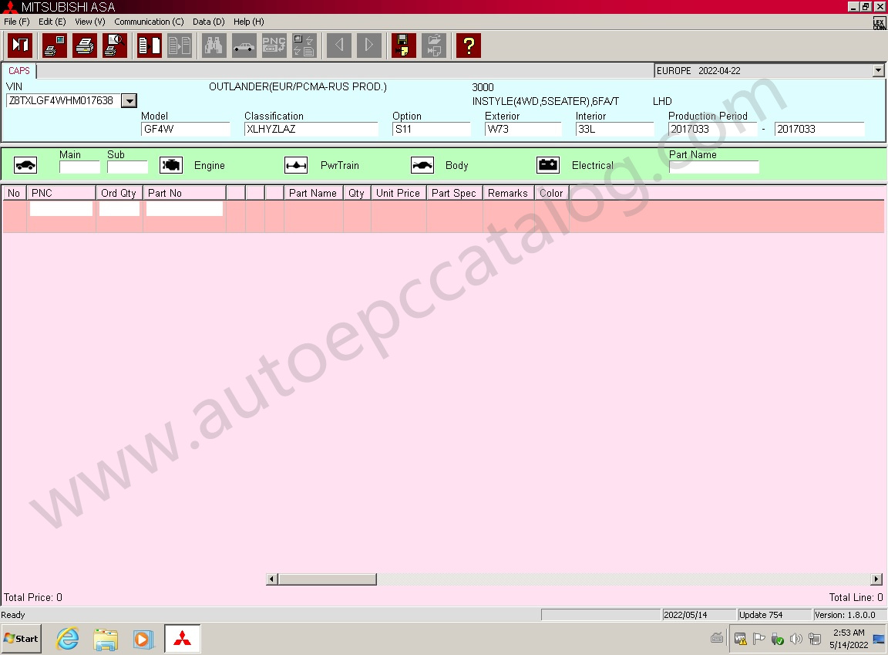
Task: Click the Part Name column header
Action: click(313, 193)
